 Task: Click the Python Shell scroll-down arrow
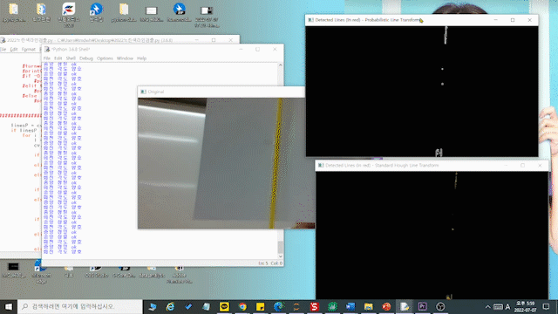click(280, 256)
